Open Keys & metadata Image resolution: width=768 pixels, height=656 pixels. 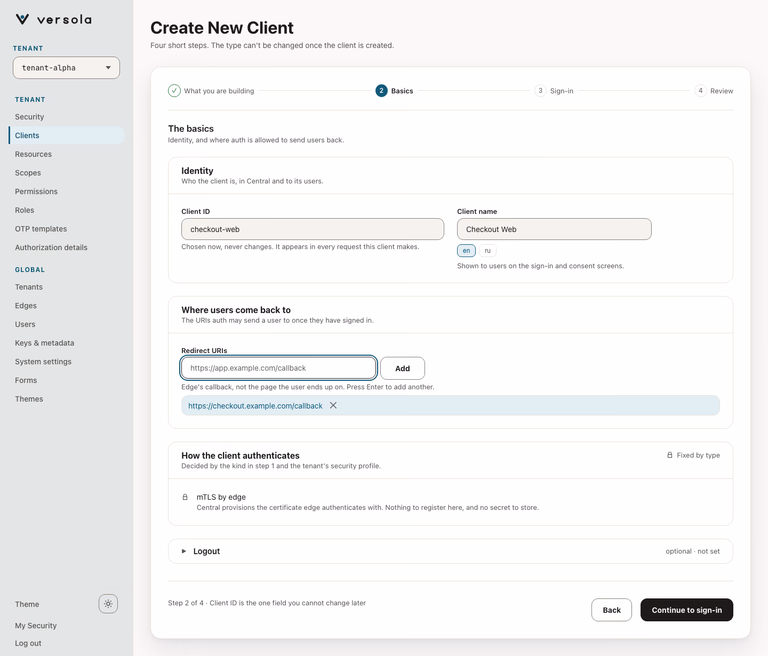[67, 343]
